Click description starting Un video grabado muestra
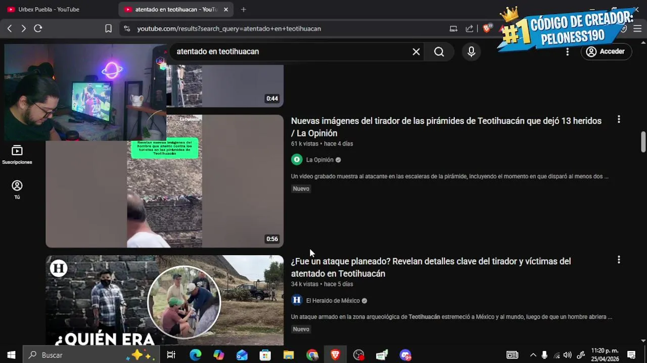The image size is (647, 363). (x=450, y=176)
